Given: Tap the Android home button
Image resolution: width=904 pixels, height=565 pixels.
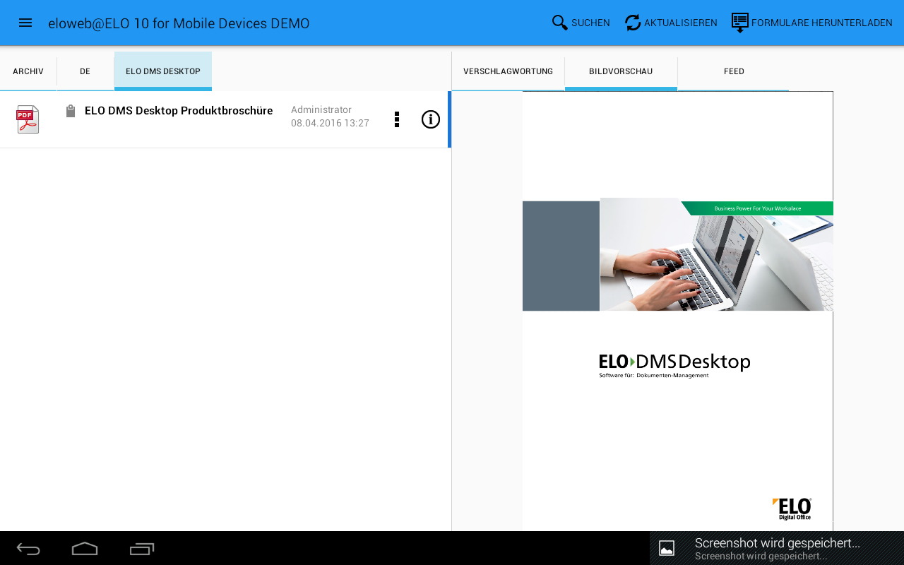Looking at the screenshot, I should tap(85, 549).
